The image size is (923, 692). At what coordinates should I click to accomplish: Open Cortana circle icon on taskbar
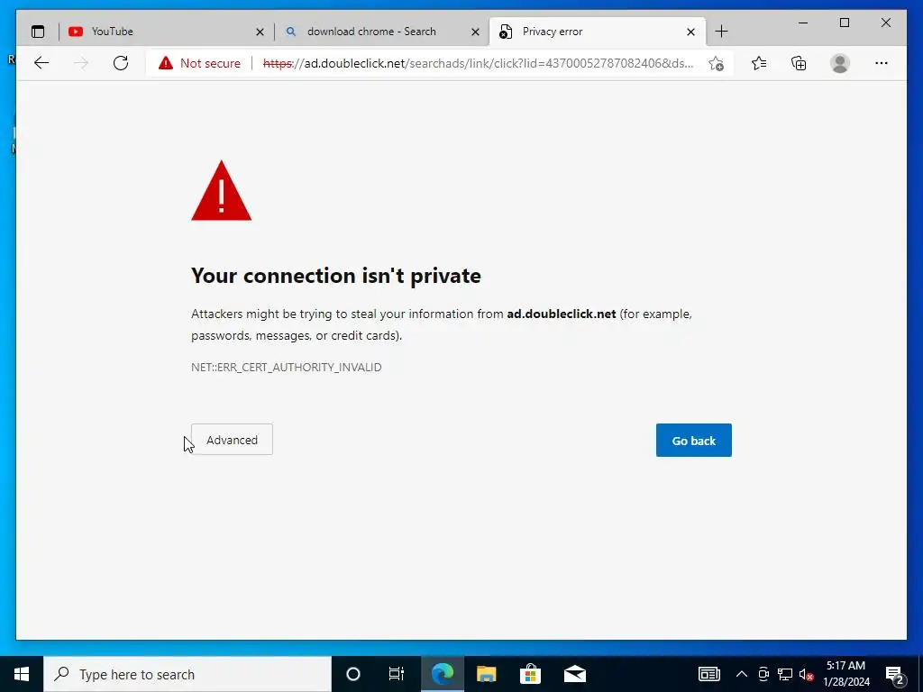353,674
